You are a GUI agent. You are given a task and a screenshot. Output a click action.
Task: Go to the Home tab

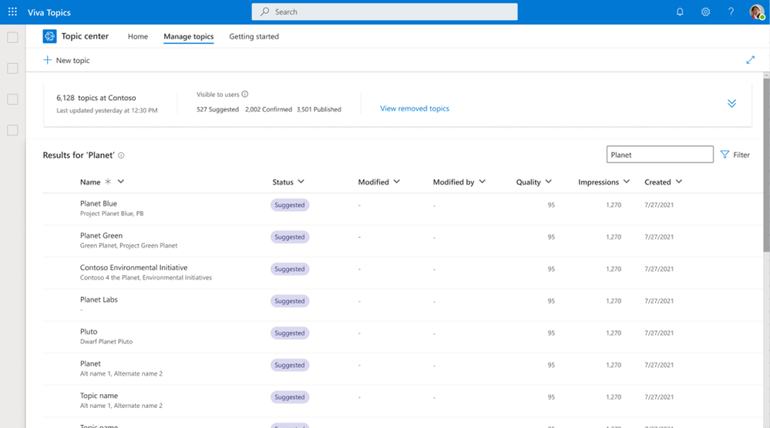point(137,36)
